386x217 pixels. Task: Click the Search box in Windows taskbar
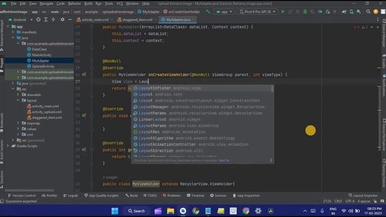(136, 211)
